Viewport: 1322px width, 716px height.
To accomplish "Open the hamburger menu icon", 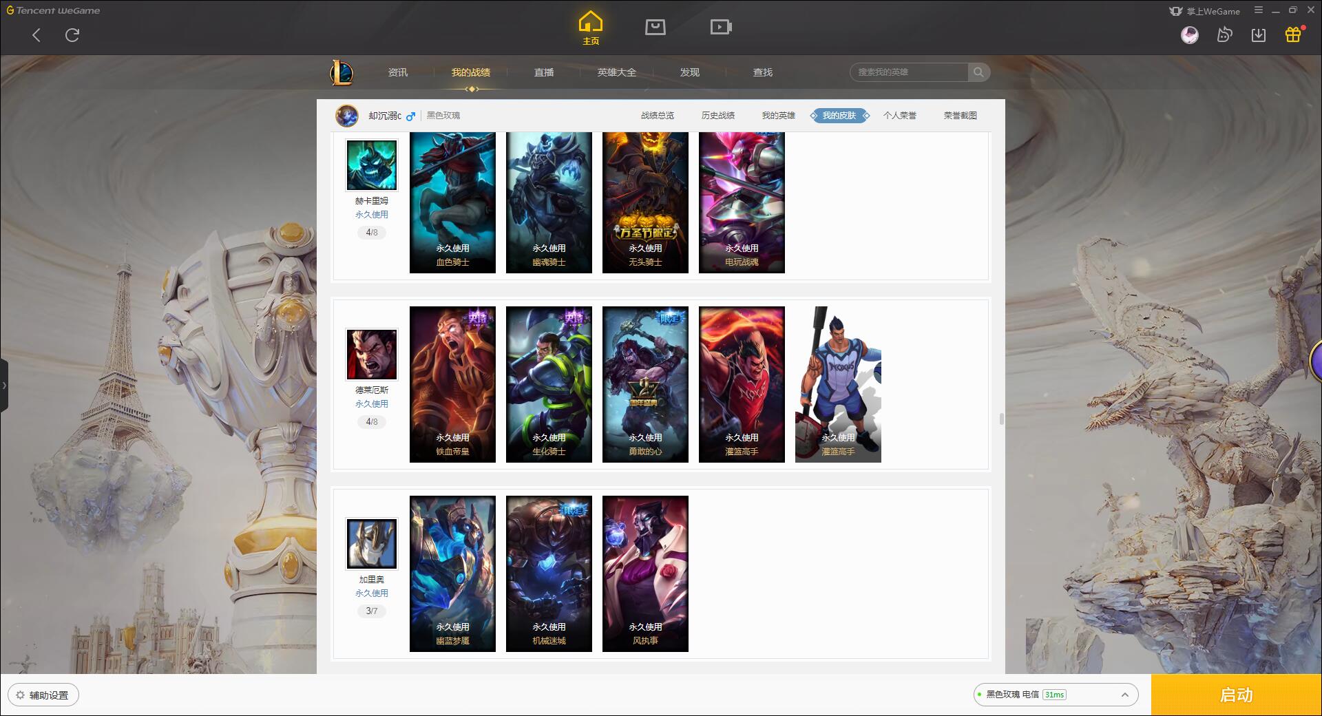I will coord(1259,10).
